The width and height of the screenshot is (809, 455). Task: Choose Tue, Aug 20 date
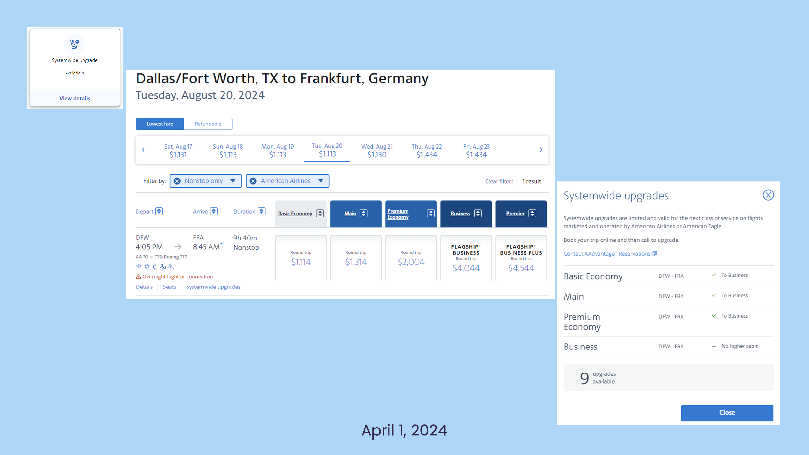pyautogui.click(x=327, y=150)
